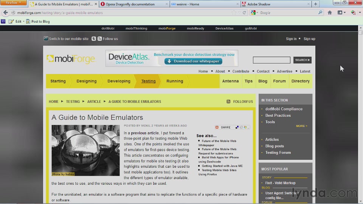Click the Sign up link
This screenshot has height=204, width=363.
point(309,39)
